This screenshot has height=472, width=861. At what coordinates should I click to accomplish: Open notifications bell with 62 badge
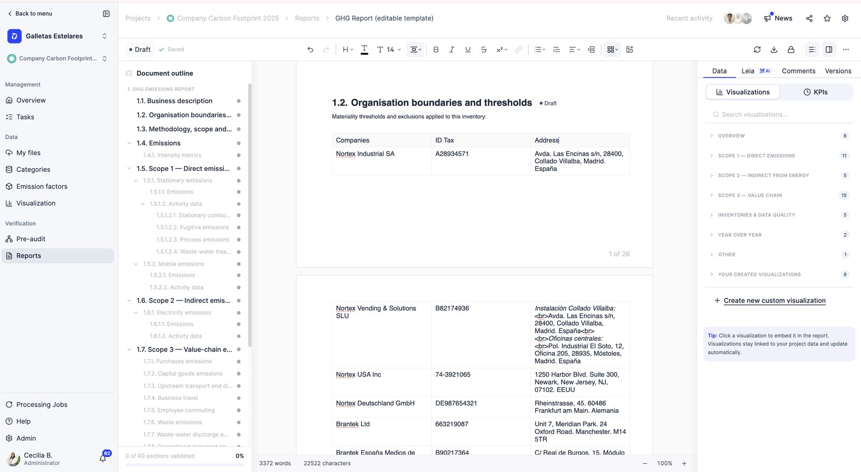(x=103, y=458)
